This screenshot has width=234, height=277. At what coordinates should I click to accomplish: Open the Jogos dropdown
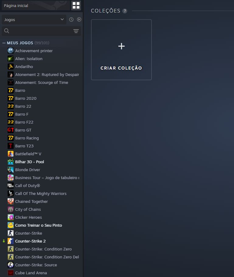pos(34,20)
